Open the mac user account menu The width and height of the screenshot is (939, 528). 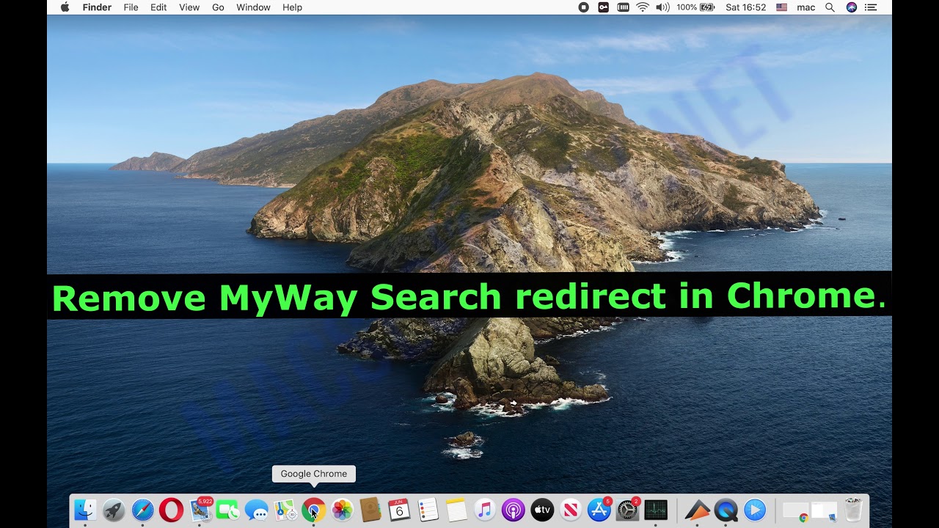(x=805, y=7)
